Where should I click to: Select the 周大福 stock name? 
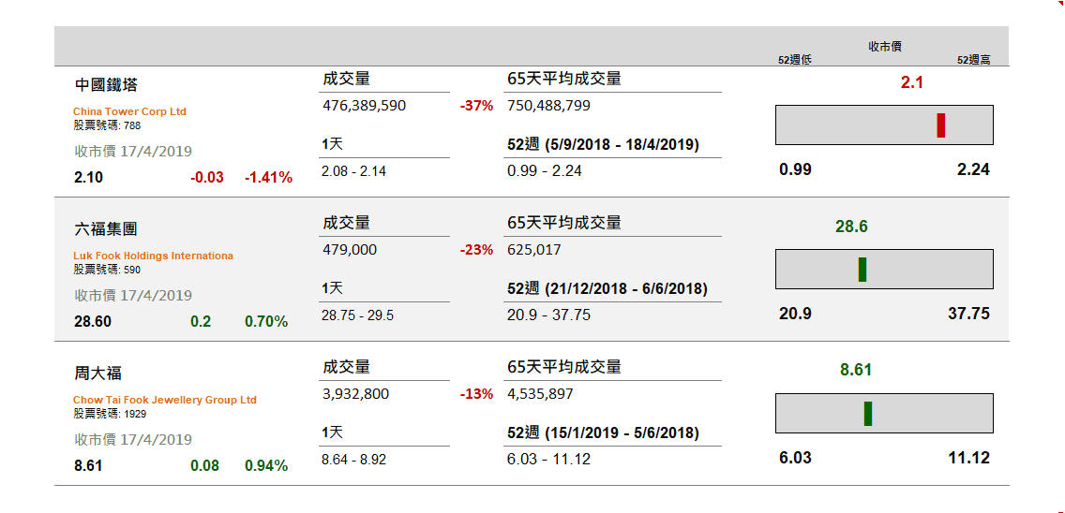98,374
